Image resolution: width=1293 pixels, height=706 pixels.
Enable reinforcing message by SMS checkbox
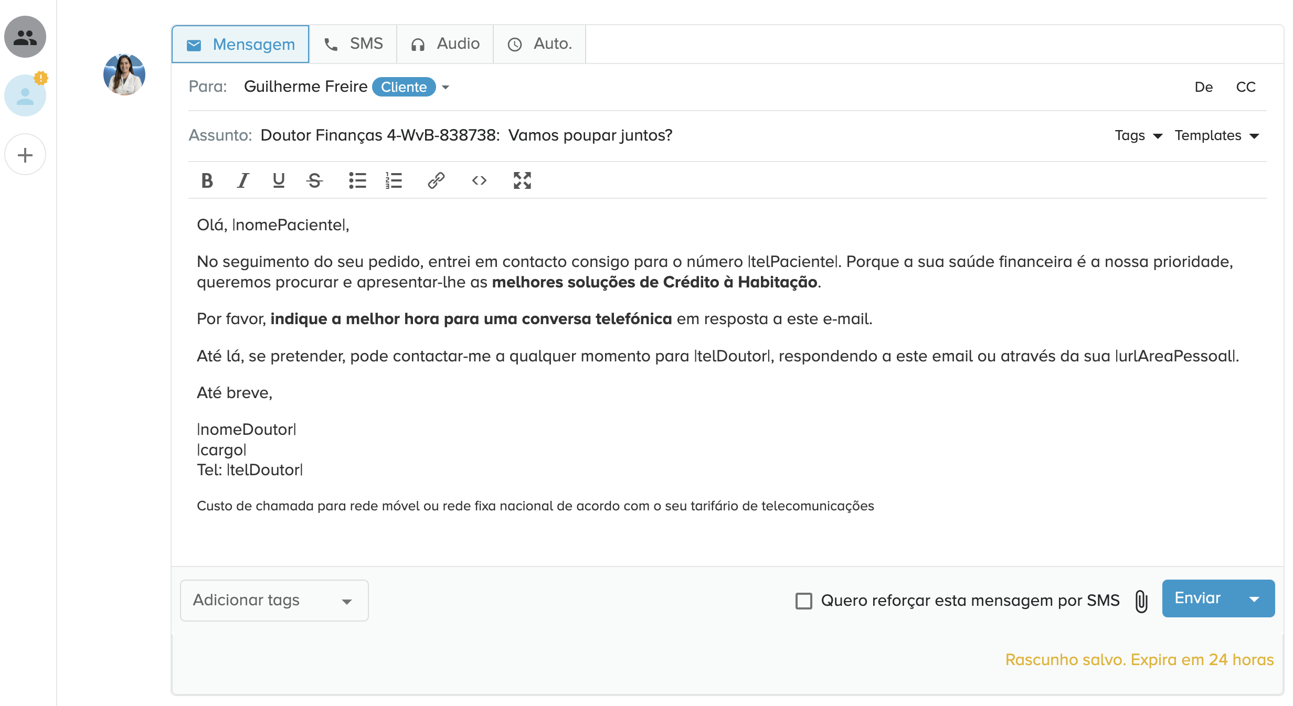pos(803,601)
